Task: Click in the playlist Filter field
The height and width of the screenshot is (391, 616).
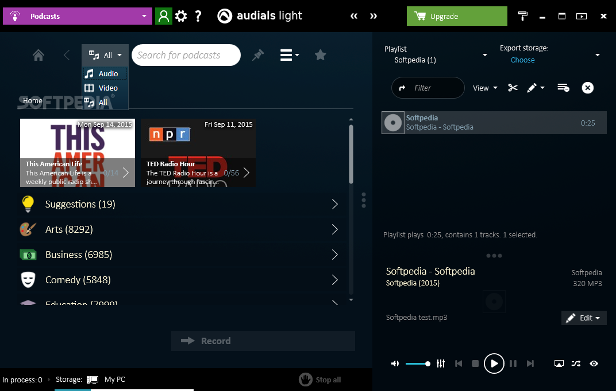Action: pos(428,88)
